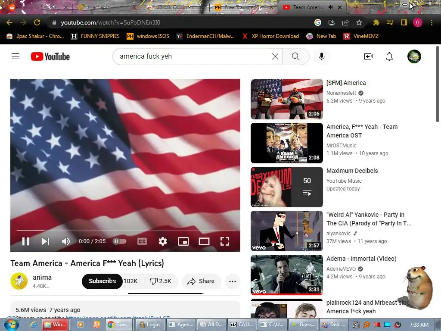Share this video
441x331 pixels.
tap(202, 281)
